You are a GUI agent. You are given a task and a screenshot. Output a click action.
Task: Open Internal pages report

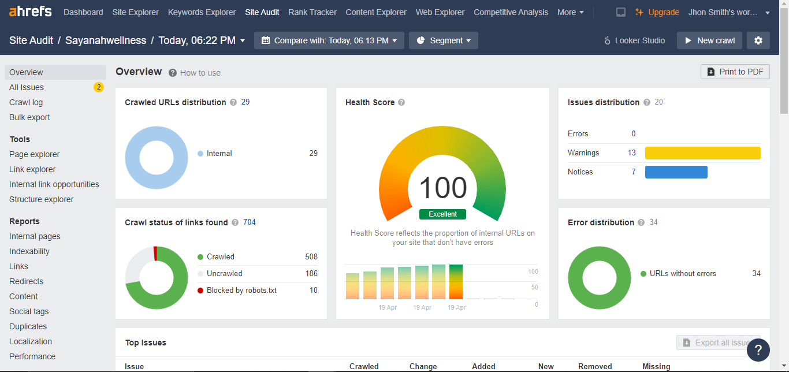(x=35, y=236)
